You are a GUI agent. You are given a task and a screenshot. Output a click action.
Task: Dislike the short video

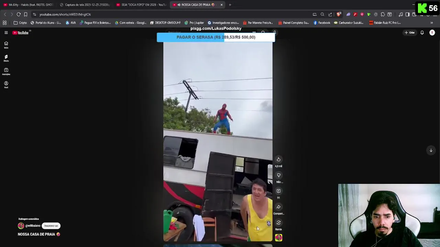[x=278, y=175]
